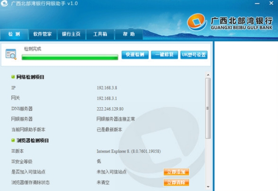Collapse the 网络检测项目 section
278x191 pixels.
(x=13, y=77)
